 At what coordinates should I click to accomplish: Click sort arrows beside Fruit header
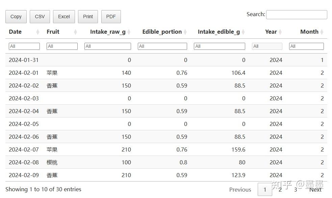tap(75, 32)
